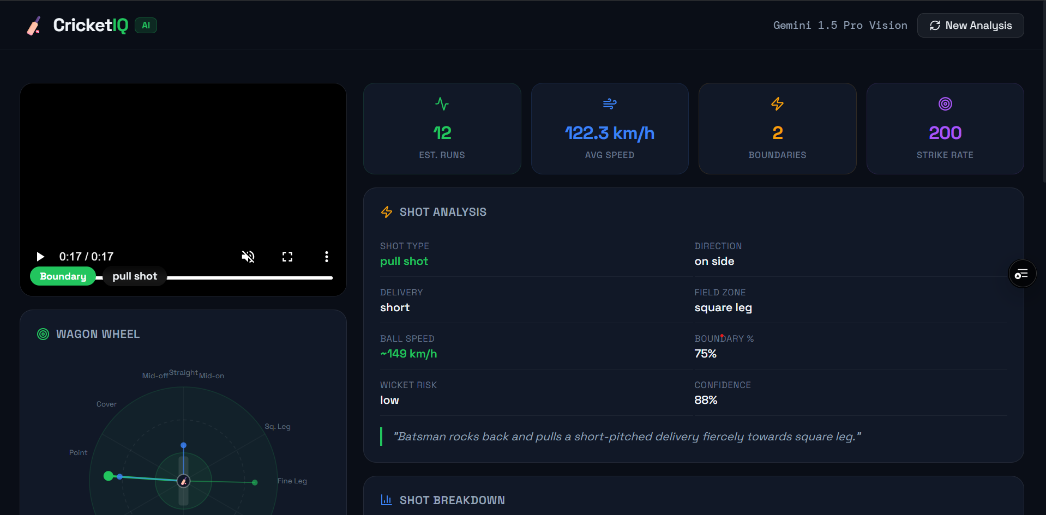Click the green Boundary tag

click(63, 276)
